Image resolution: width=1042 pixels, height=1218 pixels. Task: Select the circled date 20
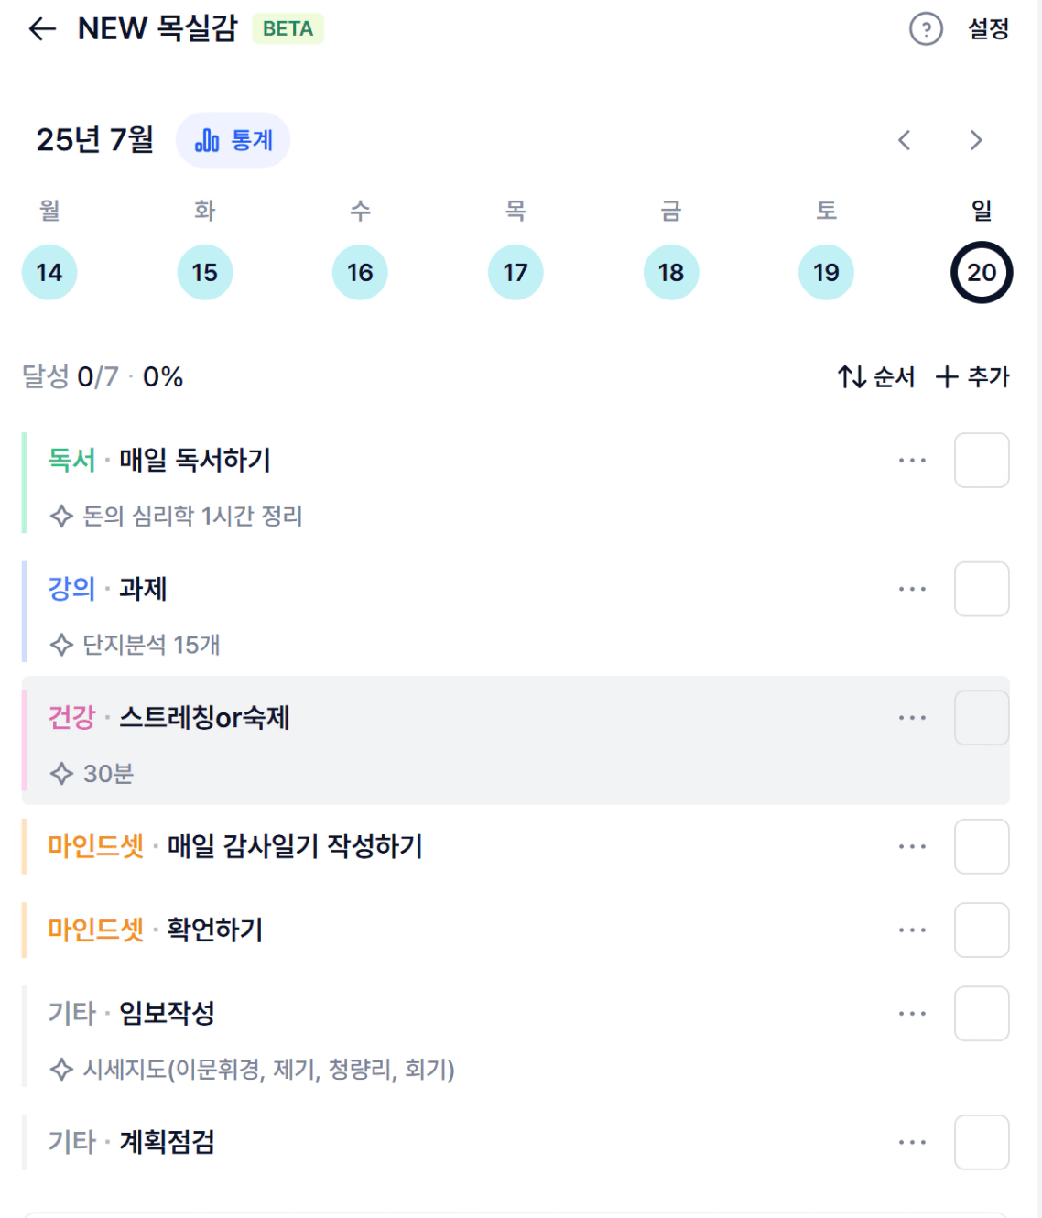(x=982, y=272)
